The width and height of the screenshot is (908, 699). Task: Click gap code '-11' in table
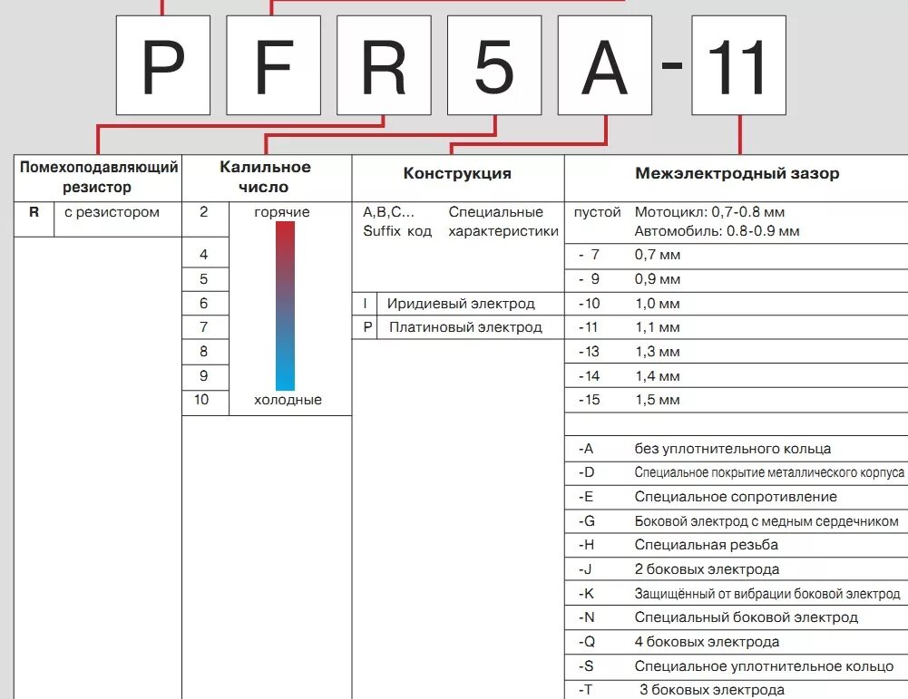588,327
